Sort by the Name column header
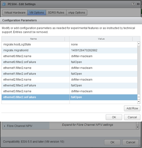The width and height of the screenshot is (142, 148). coord(33,39)
